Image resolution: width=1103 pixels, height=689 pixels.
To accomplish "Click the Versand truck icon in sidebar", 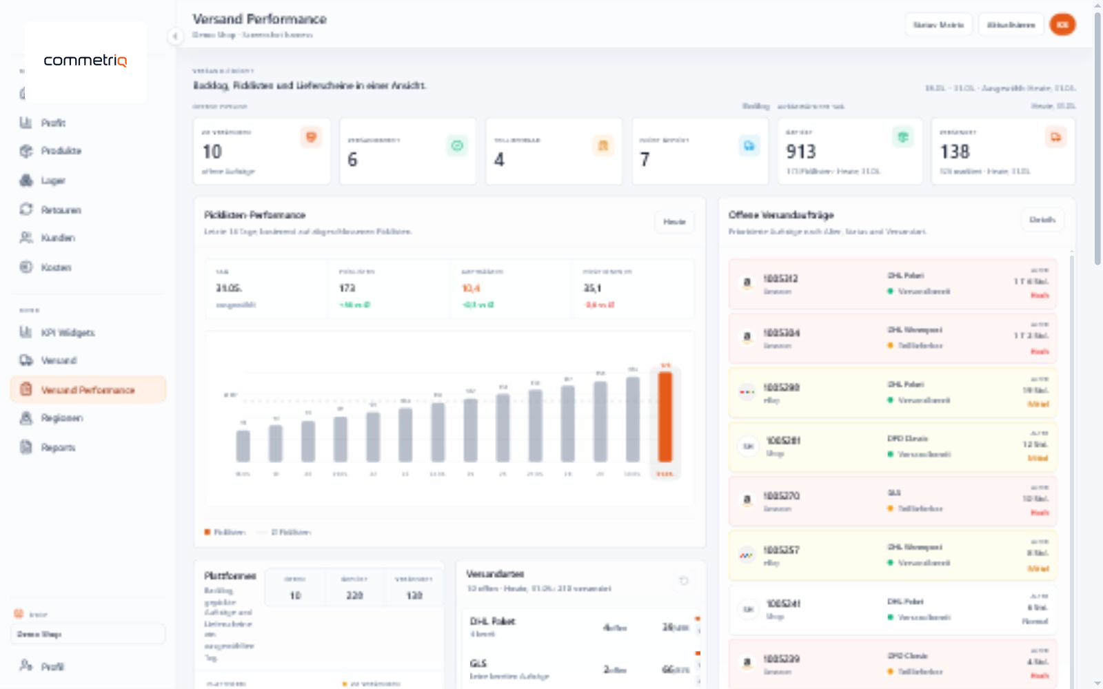I will click(x=26, y=360).
